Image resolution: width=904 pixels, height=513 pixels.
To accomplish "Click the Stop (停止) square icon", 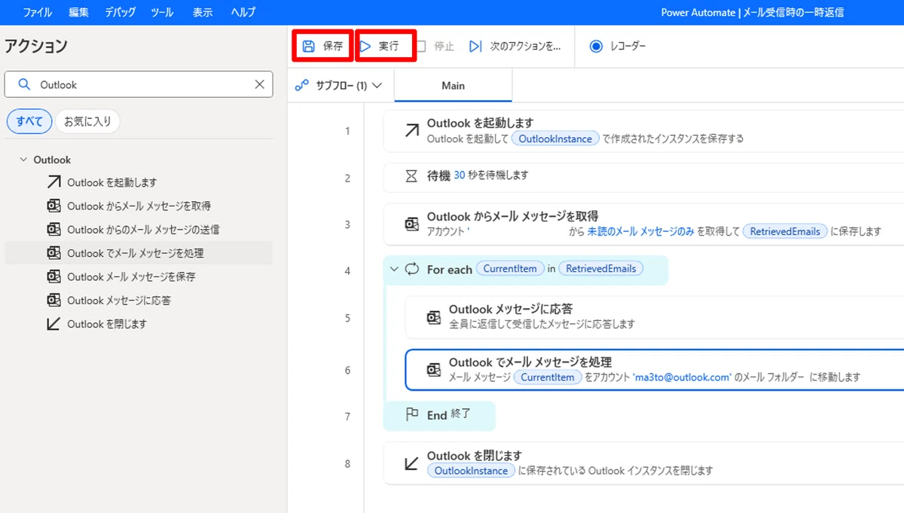I will pyautogui.click(x=420, y=46).
